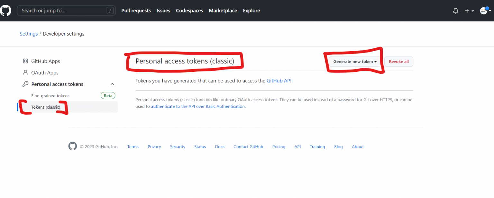Click the GitHub Apps grid icon
This screenshot has height=198, width=494.
[x=25, y=61]
